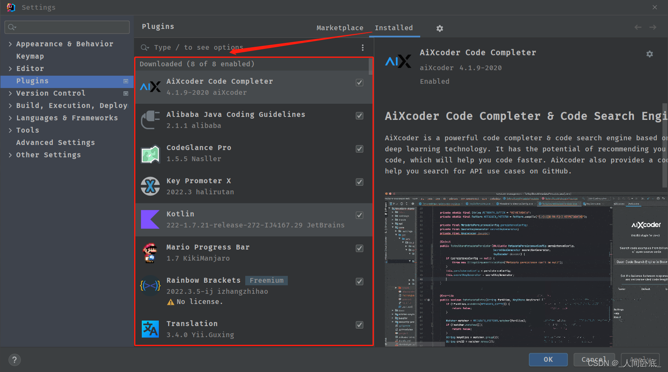Toggle the Key Promoter X checkbox
This screenshot has width=668, height=372.
(359, 182)
